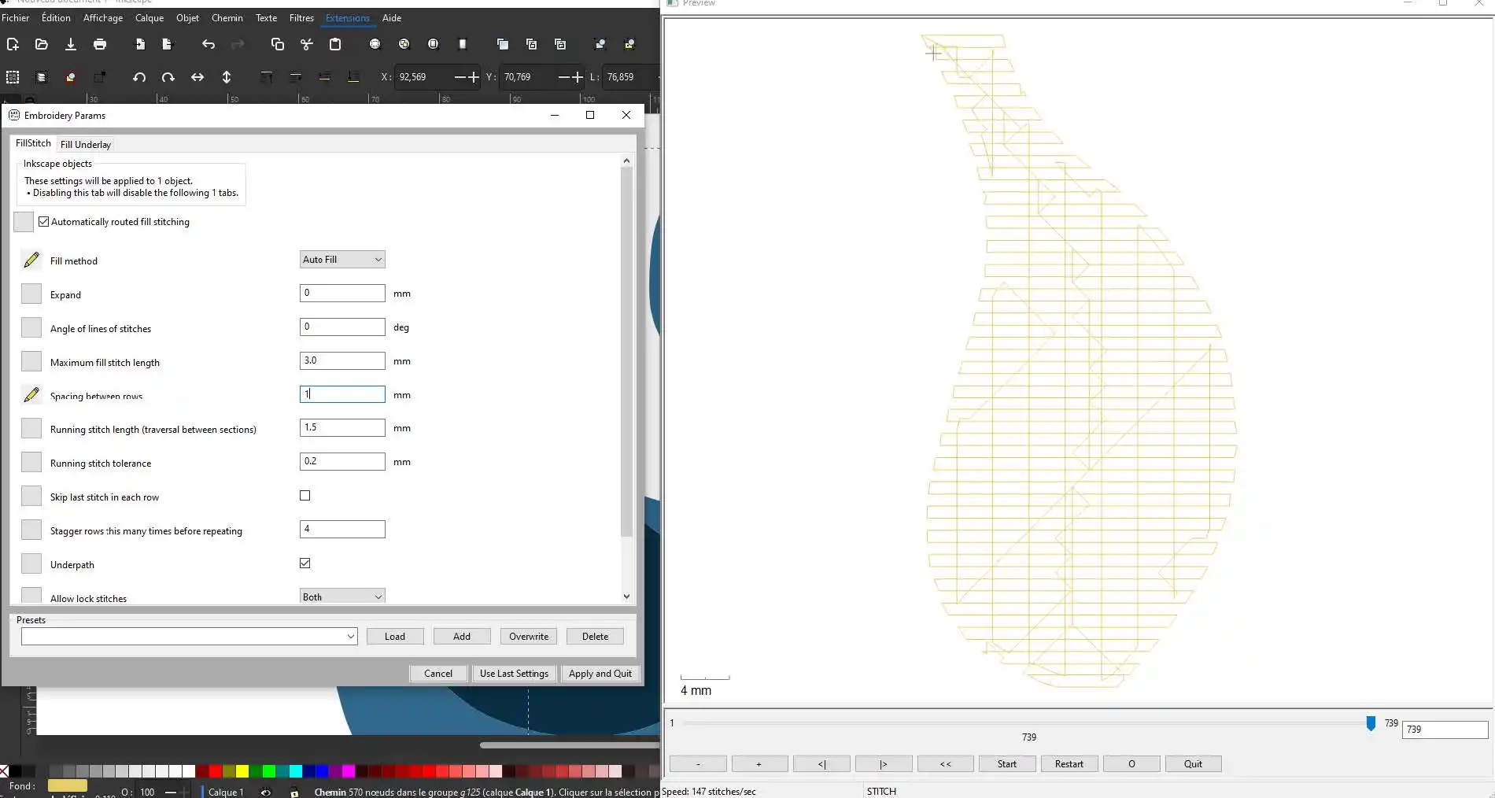This screenshot has height=798, width=1495.
Task: Open the Fill method dropdown
Action: coord(342,260)
